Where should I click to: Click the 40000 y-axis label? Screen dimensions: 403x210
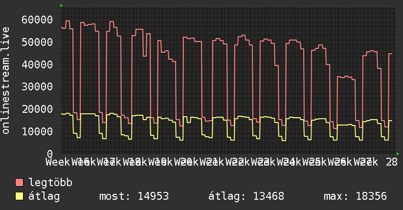click(37, 64)
